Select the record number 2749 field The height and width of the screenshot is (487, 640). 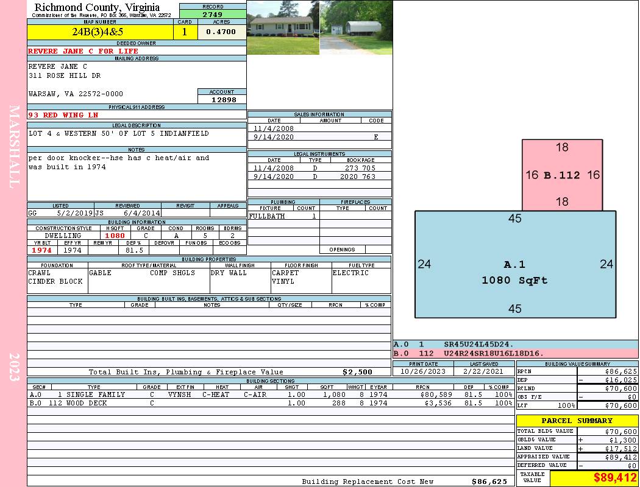(x=213, y=14)
